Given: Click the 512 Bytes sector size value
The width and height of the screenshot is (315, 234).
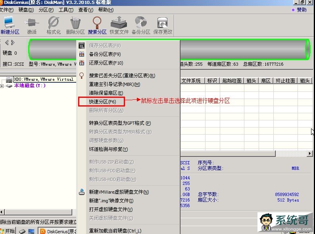Looking at the screenshot, I should pyautogui.click(x=288, y=200).
